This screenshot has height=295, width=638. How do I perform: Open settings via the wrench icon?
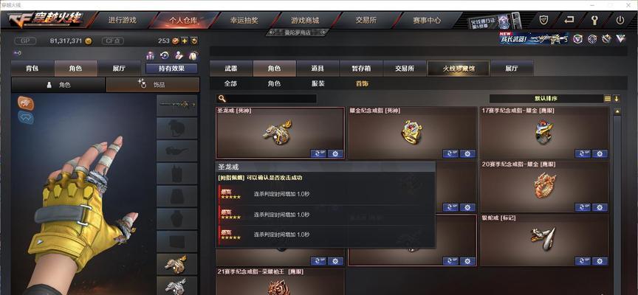click(594, 20)
